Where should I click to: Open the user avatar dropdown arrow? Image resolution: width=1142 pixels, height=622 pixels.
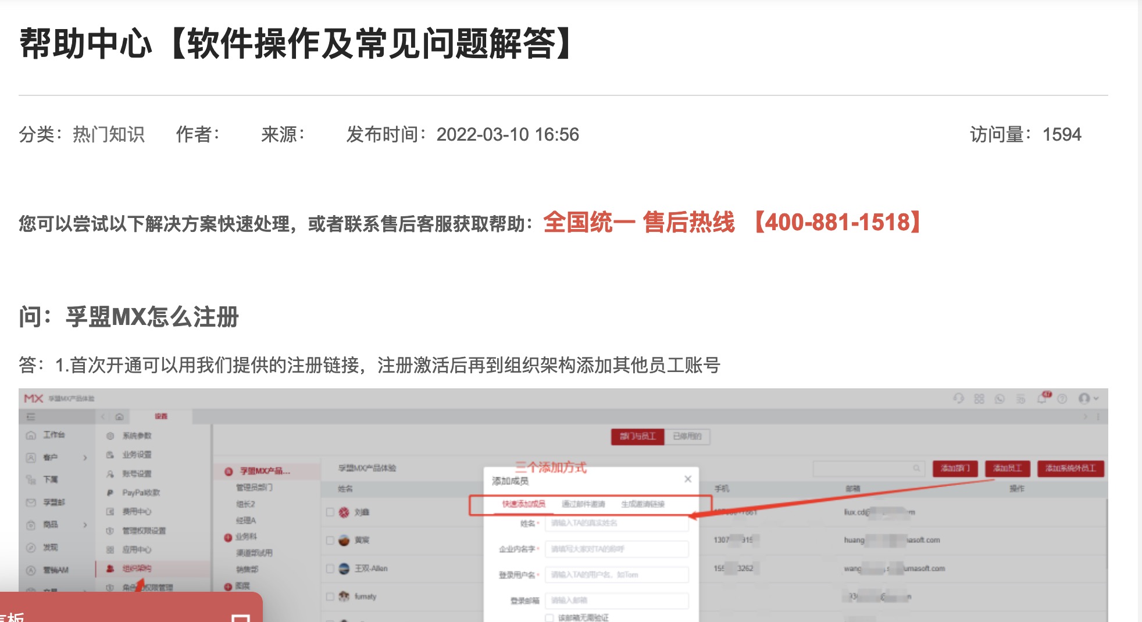[1097, 399]
